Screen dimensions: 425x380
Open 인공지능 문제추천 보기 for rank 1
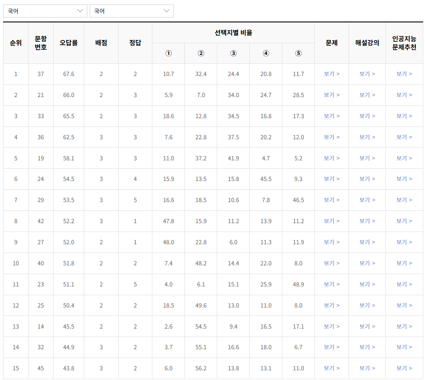tap(403, 74)
